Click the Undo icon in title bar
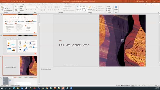Screen dimensions: 160x90 tap(14, 1)
